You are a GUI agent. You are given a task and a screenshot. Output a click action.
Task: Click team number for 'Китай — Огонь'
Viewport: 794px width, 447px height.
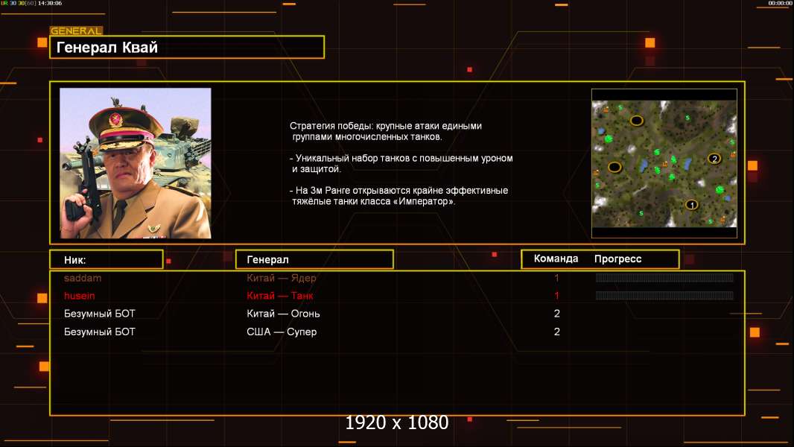[557, 314]
